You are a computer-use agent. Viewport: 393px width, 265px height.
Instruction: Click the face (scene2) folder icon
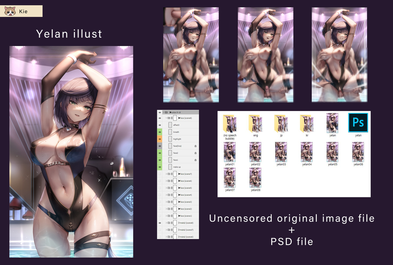pyautogui.click(x=169, y=209)
